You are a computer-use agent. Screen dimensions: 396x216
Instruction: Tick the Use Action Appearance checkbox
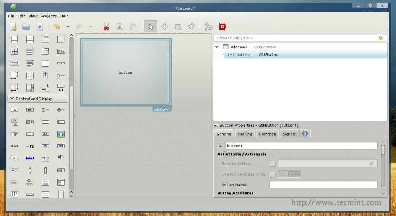[x=273, y=174]
